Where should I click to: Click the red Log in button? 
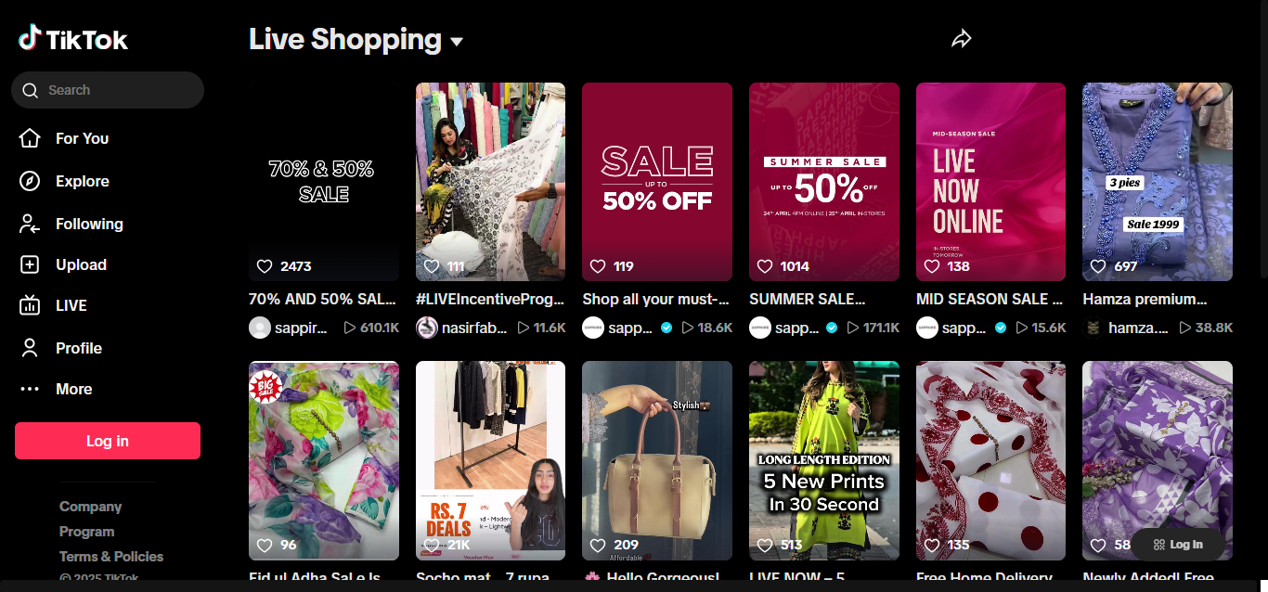[x=107, y=440]
